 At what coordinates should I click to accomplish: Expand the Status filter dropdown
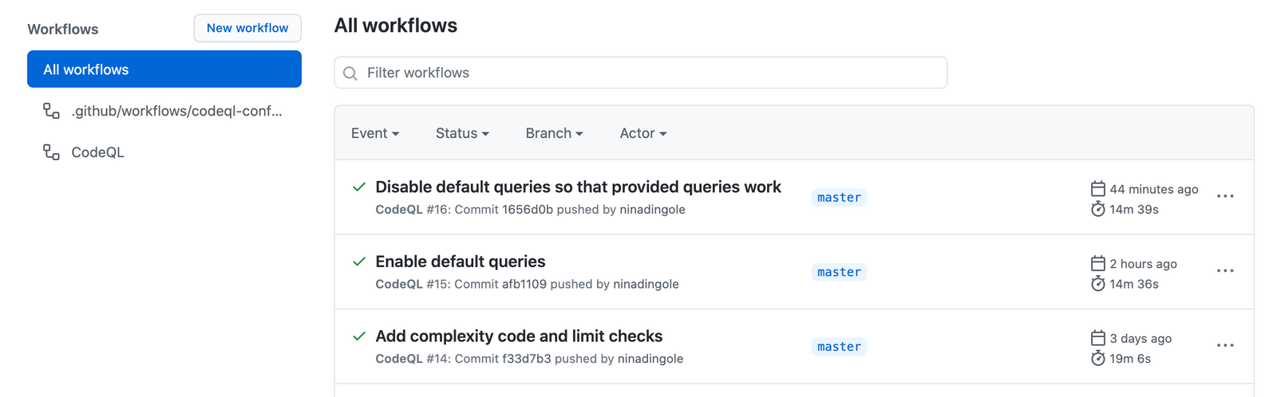pos(462,133)
